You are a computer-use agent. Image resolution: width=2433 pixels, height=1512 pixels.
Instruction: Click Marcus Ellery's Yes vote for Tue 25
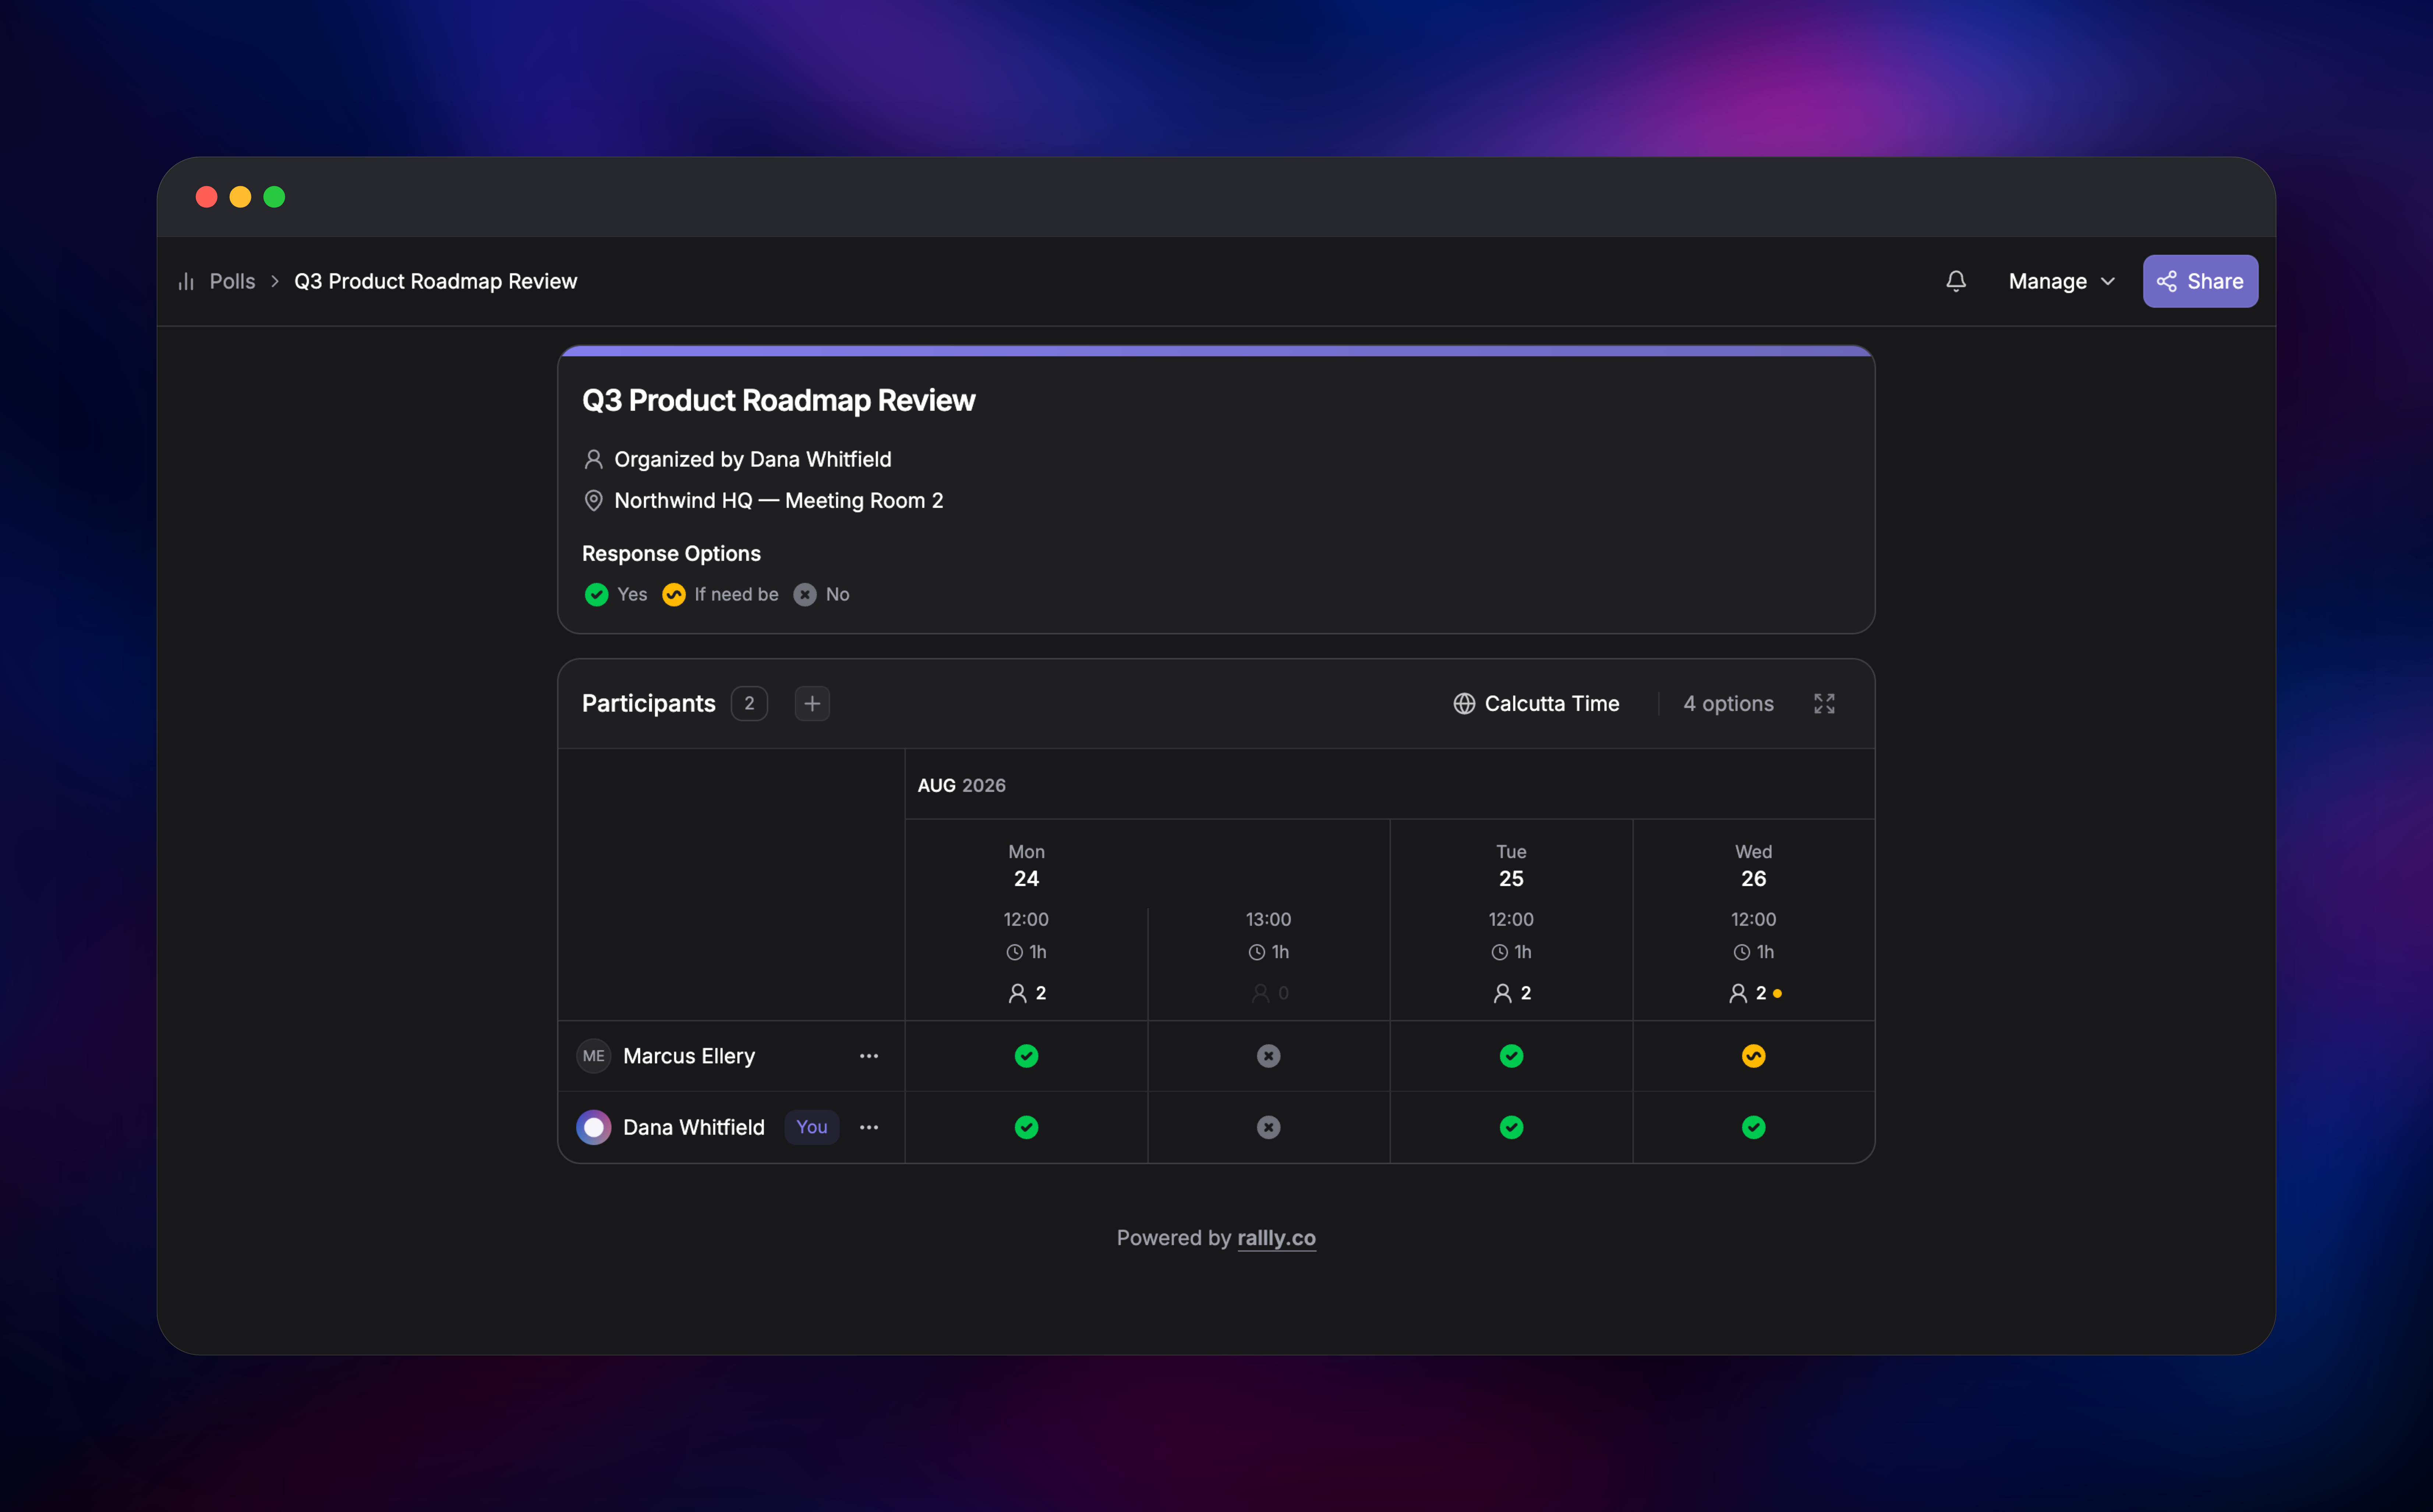pos(1511,1056)
